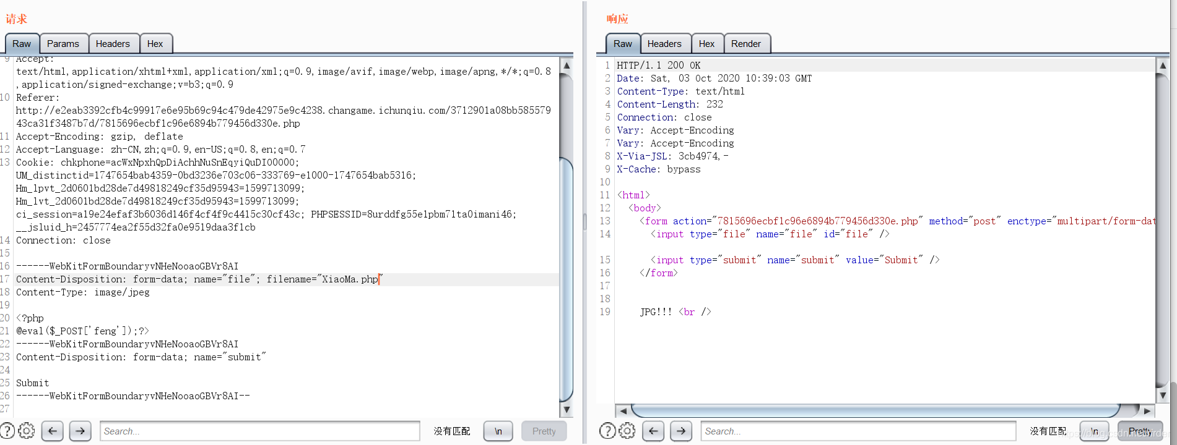
Task: Focus the request search field
Action: tap(260, 431)
